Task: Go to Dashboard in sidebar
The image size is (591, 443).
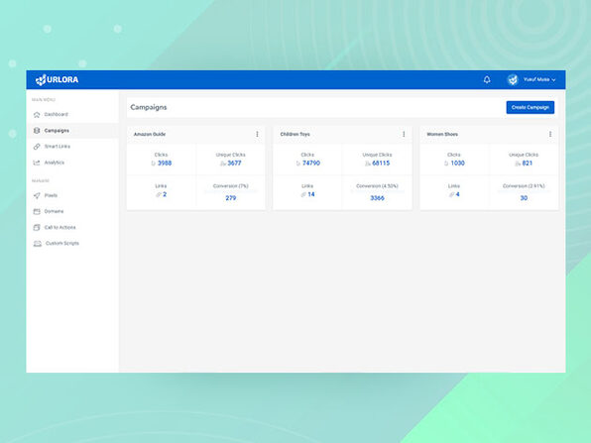Action: tap(57, 114)
